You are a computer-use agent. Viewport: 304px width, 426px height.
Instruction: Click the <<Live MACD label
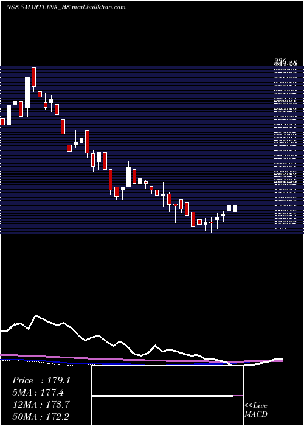[x=256, y=410]
